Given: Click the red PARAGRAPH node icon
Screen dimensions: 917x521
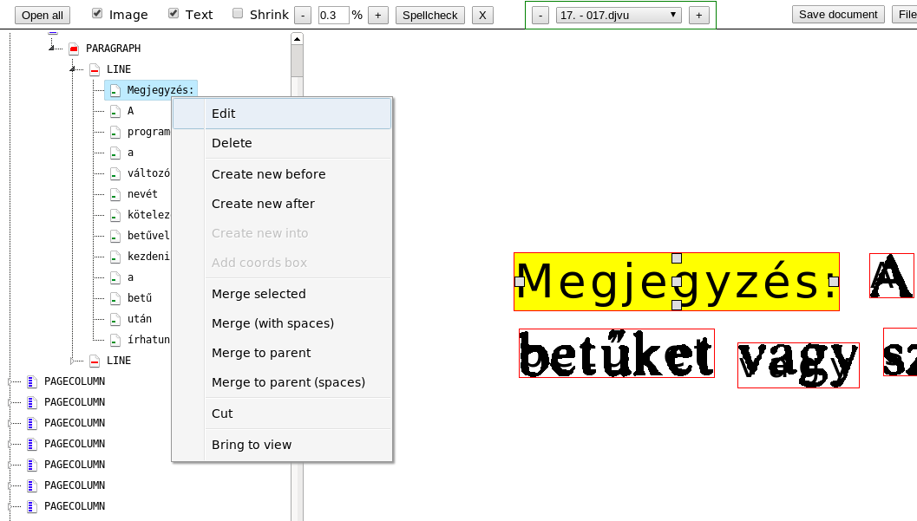Looking at the screenshot, I should click(x=74, y=48).
